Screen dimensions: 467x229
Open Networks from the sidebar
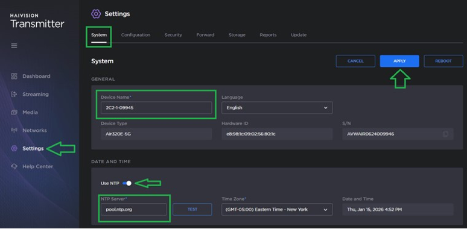click(34, 130)
